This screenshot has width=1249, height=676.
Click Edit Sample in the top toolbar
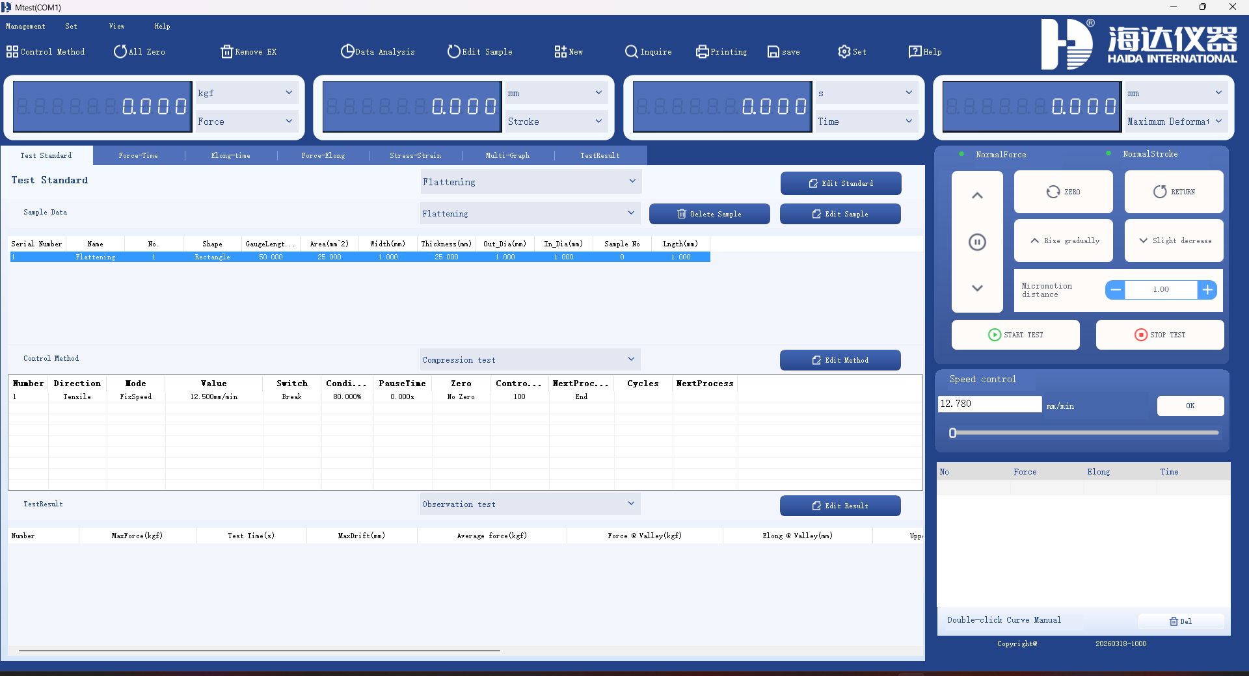(x=480, y=52)
